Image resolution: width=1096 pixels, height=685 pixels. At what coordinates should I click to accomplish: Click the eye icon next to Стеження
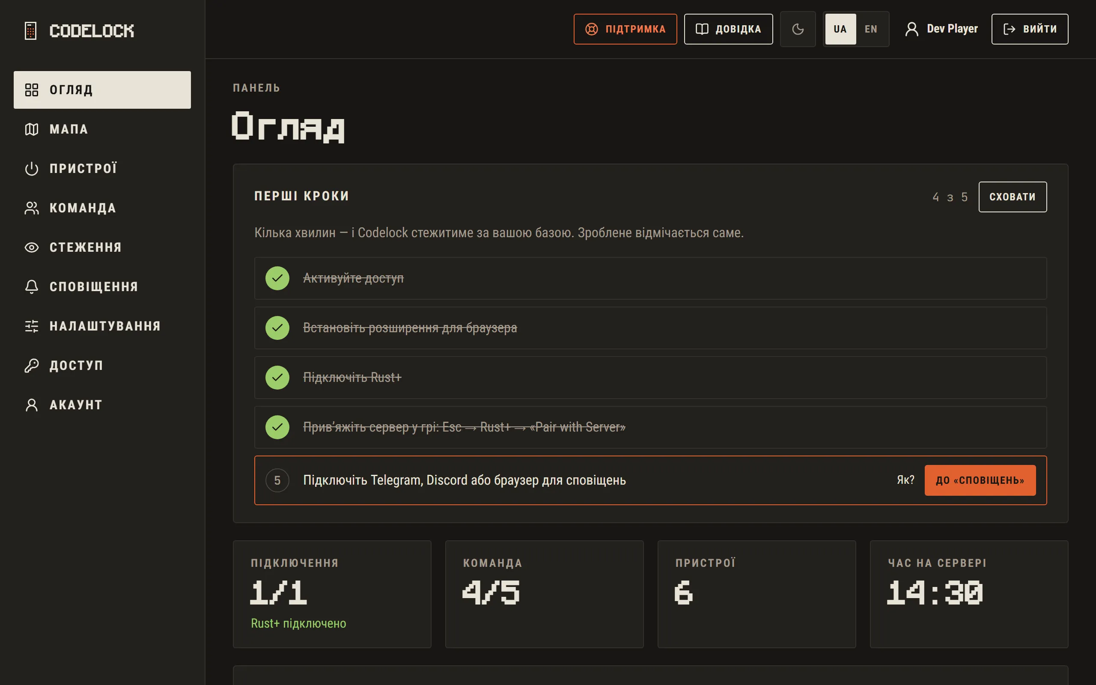[32, 247]
